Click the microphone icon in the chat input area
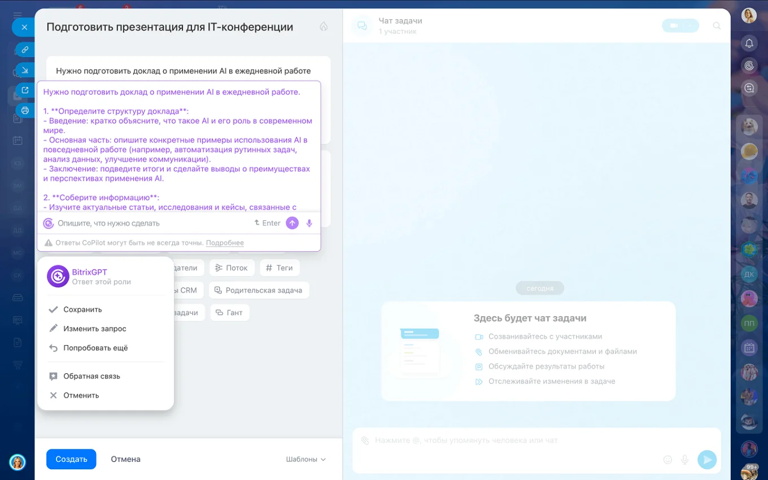This screenshot has height=480, width=768. [x=685, y=460]
